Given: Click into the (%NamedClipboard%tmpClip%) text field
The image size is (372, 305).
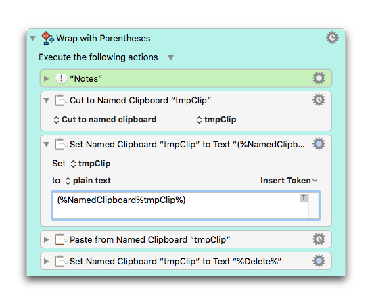Looking at the screenshot, I should (186, 206).
